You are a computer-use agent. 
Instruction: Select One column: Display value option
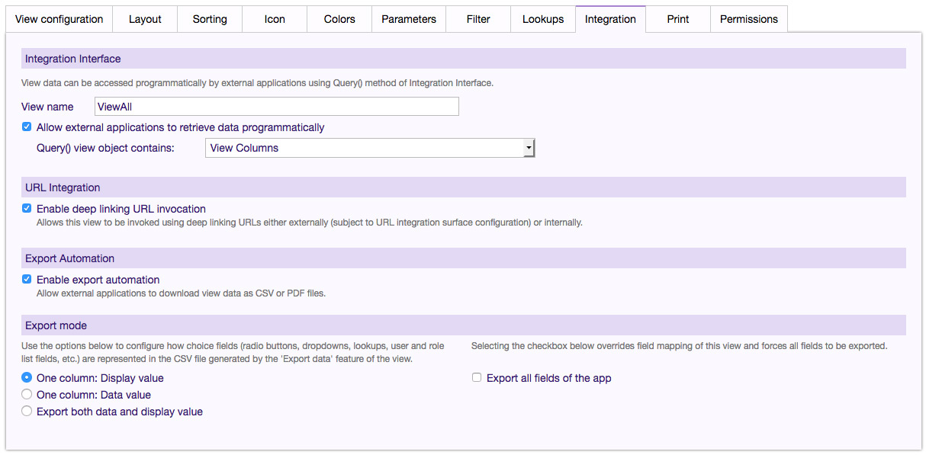[x=27, y=378]
